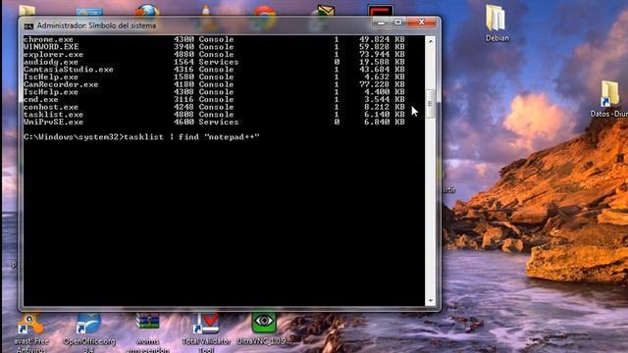
Task: Click 'TscHelp.exe' in the PID 1580 row
Action: [51, 76]
